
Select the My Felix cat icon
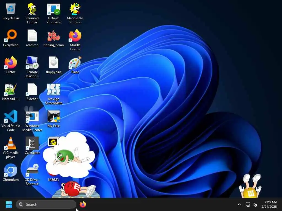click(x=54, y=116)
